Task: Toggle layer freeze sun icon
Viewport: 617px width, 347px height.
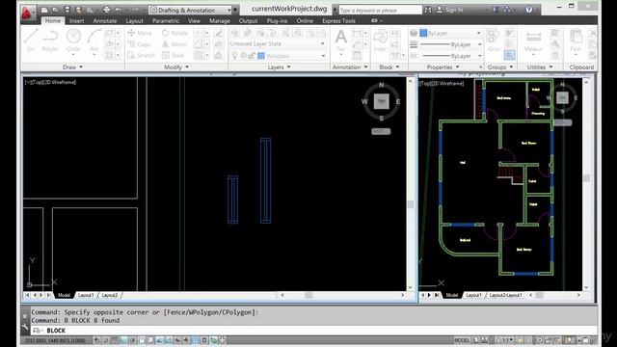Action: coord(243,56)
